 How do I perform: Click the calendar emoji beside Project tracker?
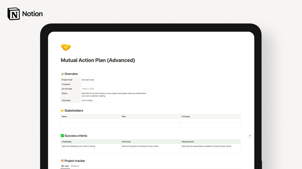[x=62, y=161]
